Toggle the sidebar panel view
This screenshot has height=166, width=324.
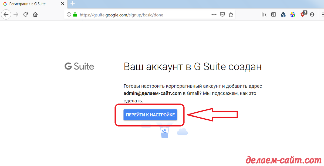coord(274,14)
